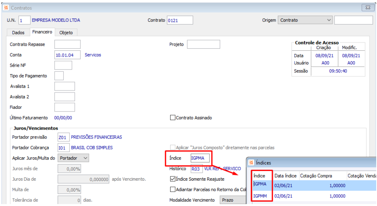This screenshot has height=206, width=377.
Task: Toggle Aplicar Juros Composto checkbox
Action: [x=172, y=147]
